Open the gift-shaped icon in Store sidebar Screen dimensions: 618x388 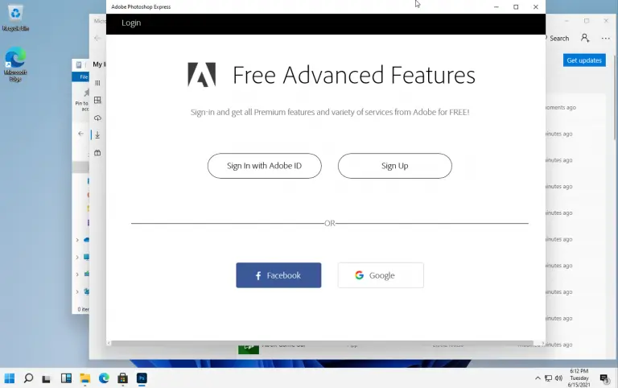97,153
